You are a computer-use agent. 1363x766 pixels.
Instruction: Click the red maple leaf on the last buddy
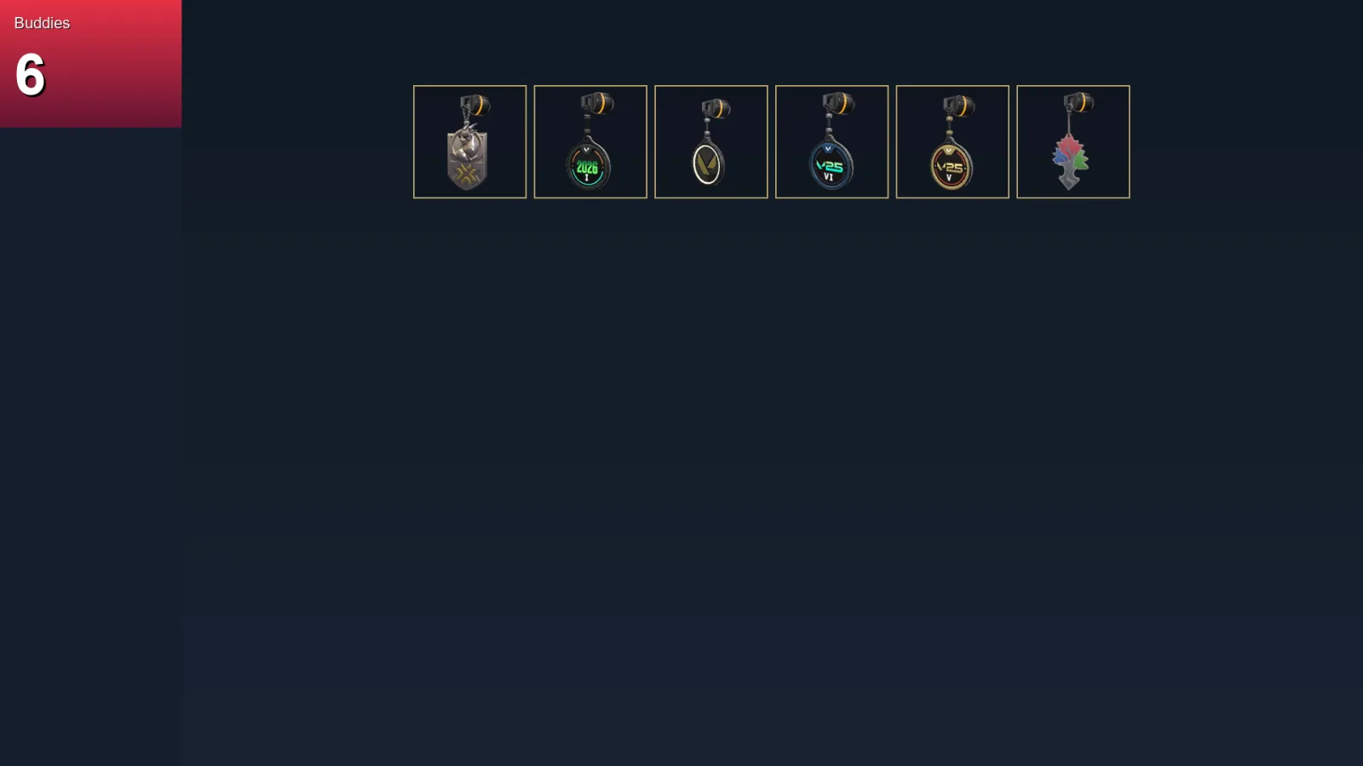click(x=1070, y=146)
